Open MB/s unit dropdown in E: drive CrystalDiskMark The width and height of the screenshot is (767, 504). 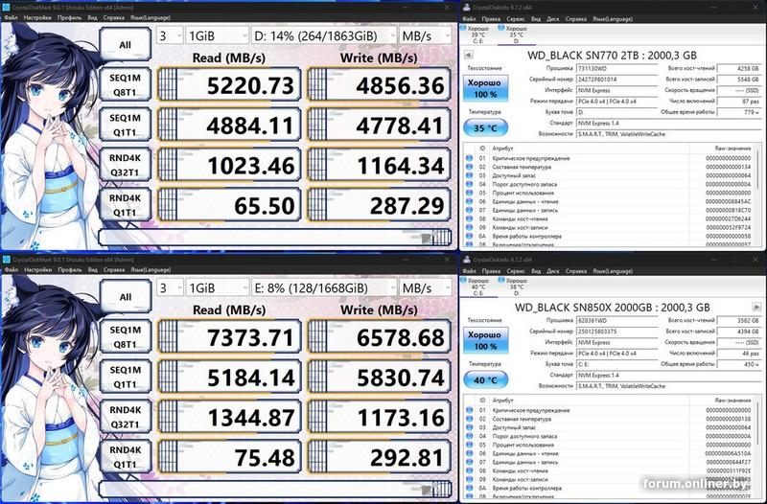pyautogui.click(x=426, y=287)
